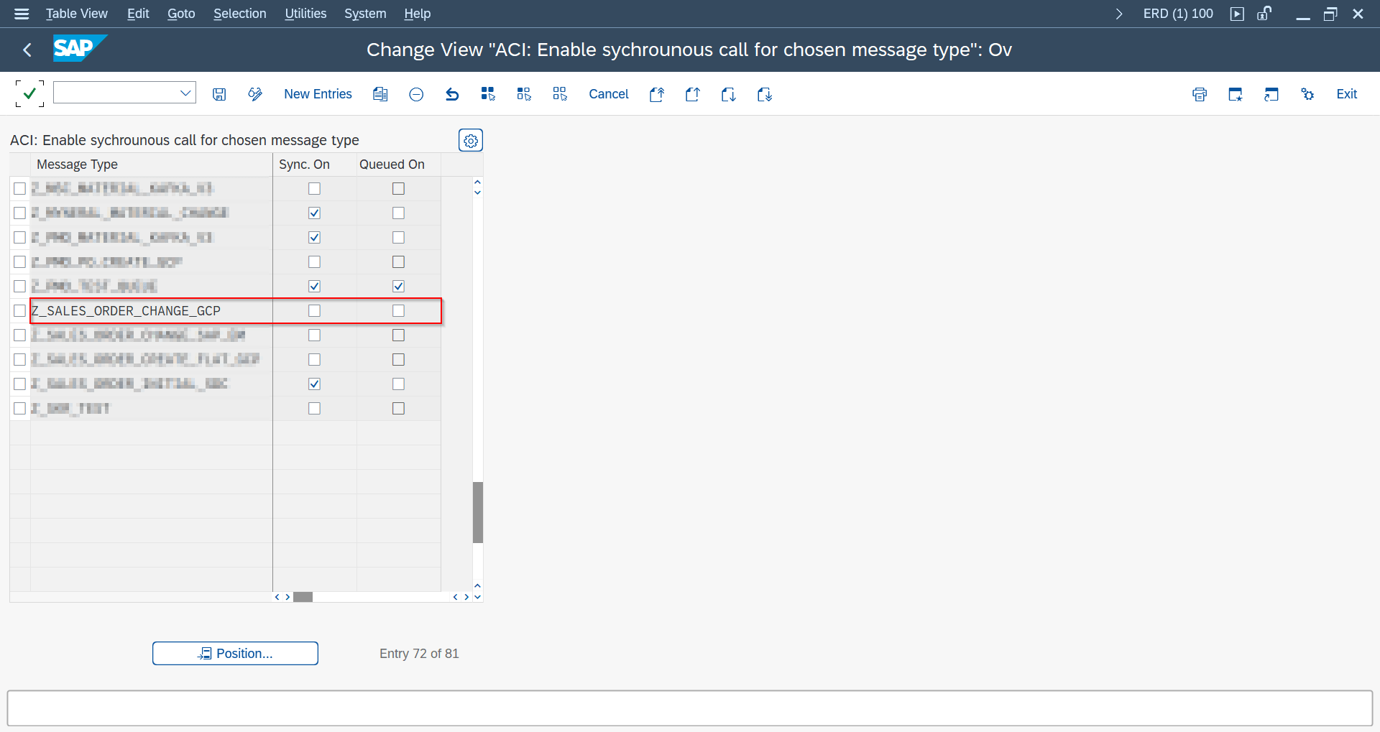Click the Undo change arrow icon
This screenshot has width=1380, height=732.
pos(452,94)
